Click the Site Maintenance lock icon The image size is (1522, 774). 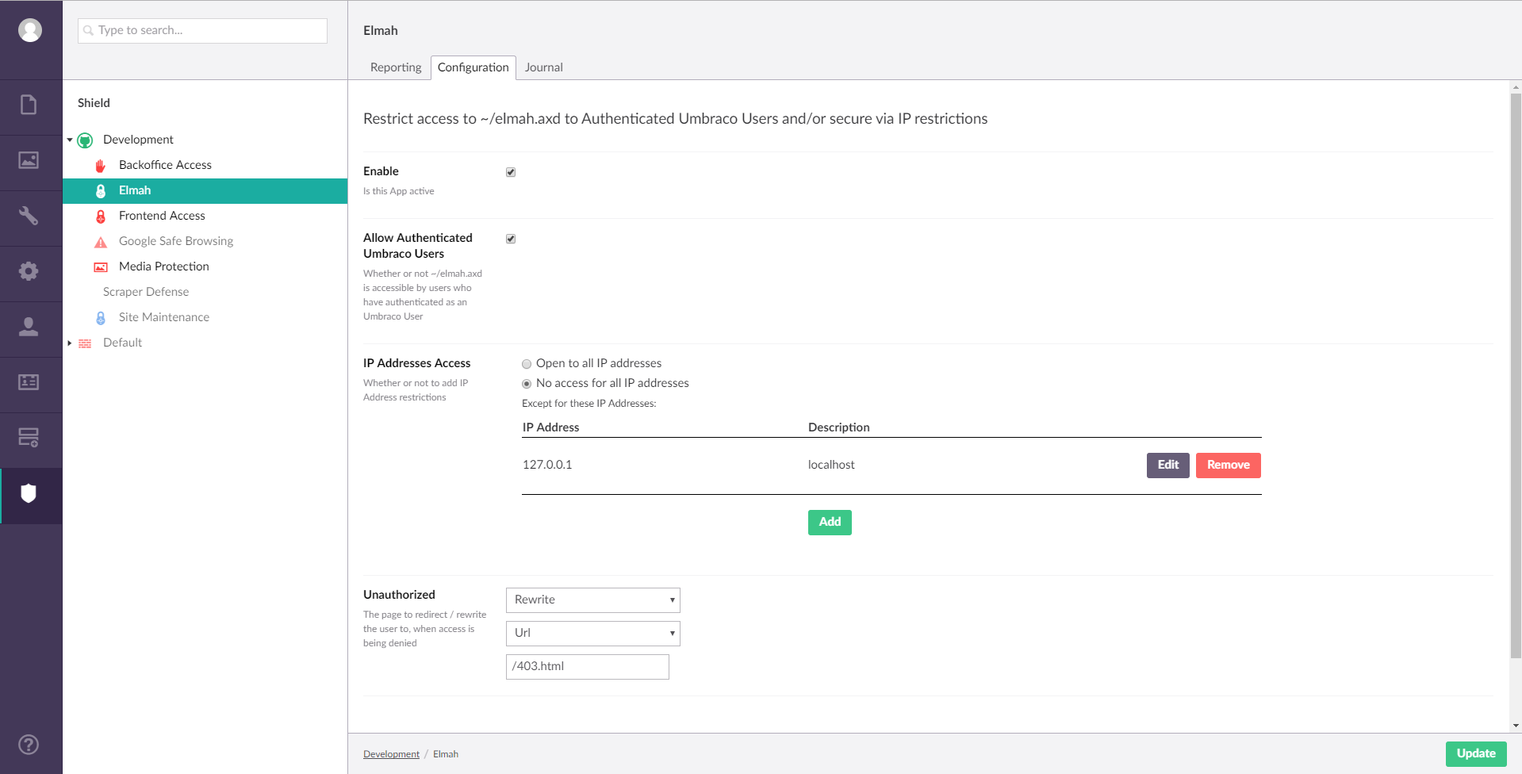pyautogui.click(x=101, y=318)
